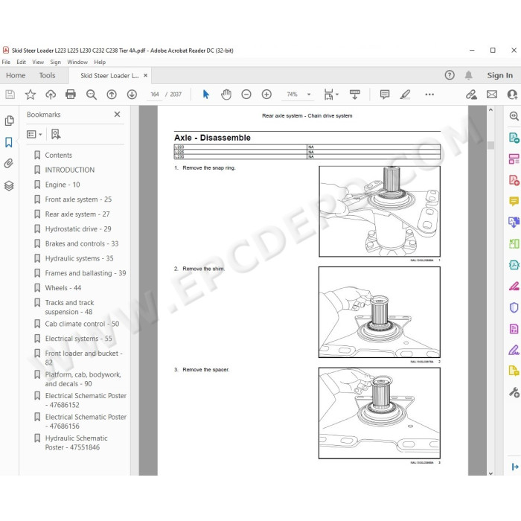Go to previous page arrow

pos(112,95)
